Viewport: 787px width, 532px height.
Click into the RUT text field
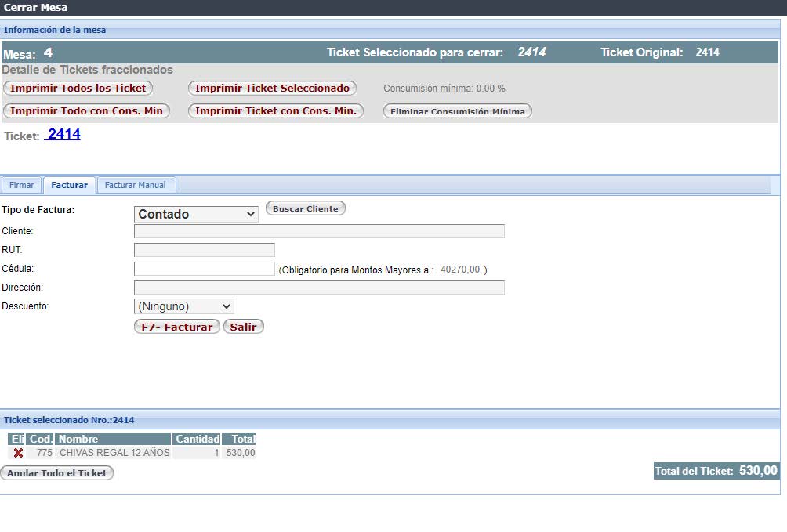click(204, 250)
